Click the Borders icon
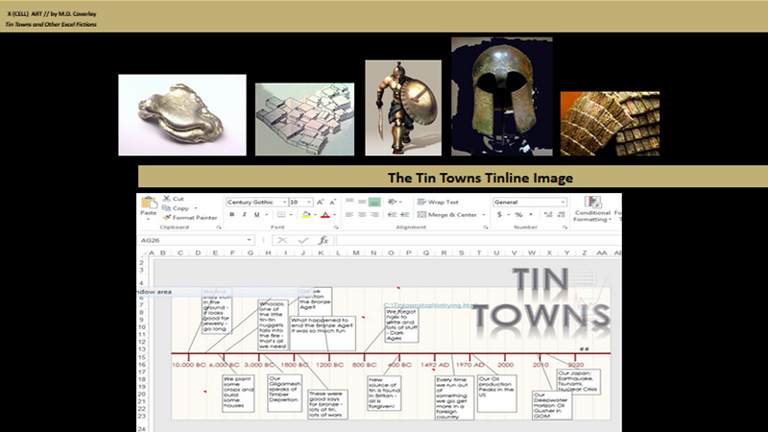The image size is (768, 432). pos(281,214)
